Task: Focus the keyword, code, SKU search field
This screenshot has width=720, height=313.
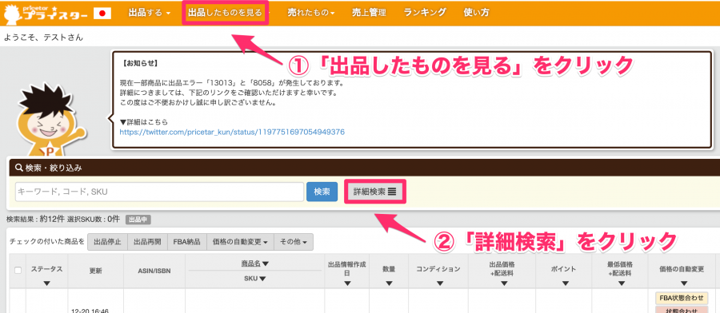Action: (x=159, y=192)
